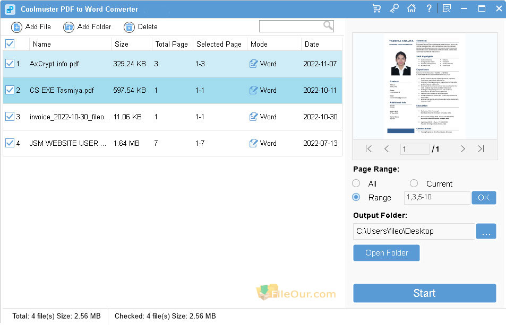The image size is (506, 325).
Task: Choose the Current page range option
Action: [x=414, y=183]
